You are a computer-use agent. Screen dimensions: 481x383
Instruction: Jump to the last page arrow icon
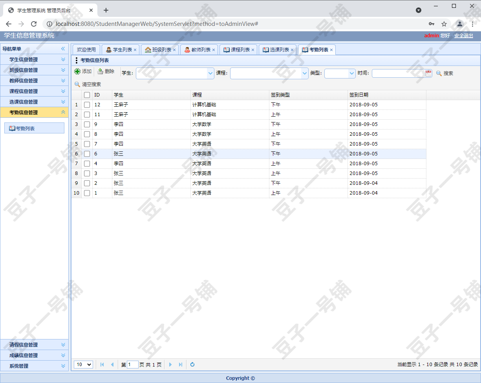(x=180, y=365)
